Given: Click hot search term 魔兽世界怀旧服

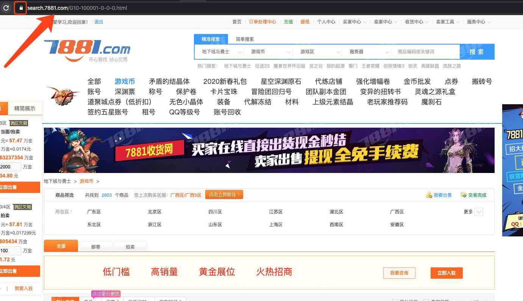Looking at the screenshot, I should [289, 66].
